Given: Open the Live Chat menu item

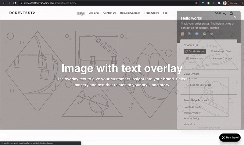Looking at the screenshot, I should pyautogui.click(x=94, y=13).
